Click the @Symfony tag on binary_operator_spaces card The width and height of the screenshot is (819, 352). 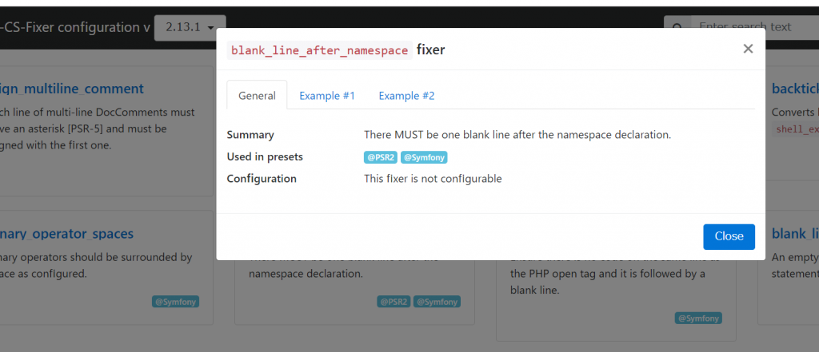175,302
